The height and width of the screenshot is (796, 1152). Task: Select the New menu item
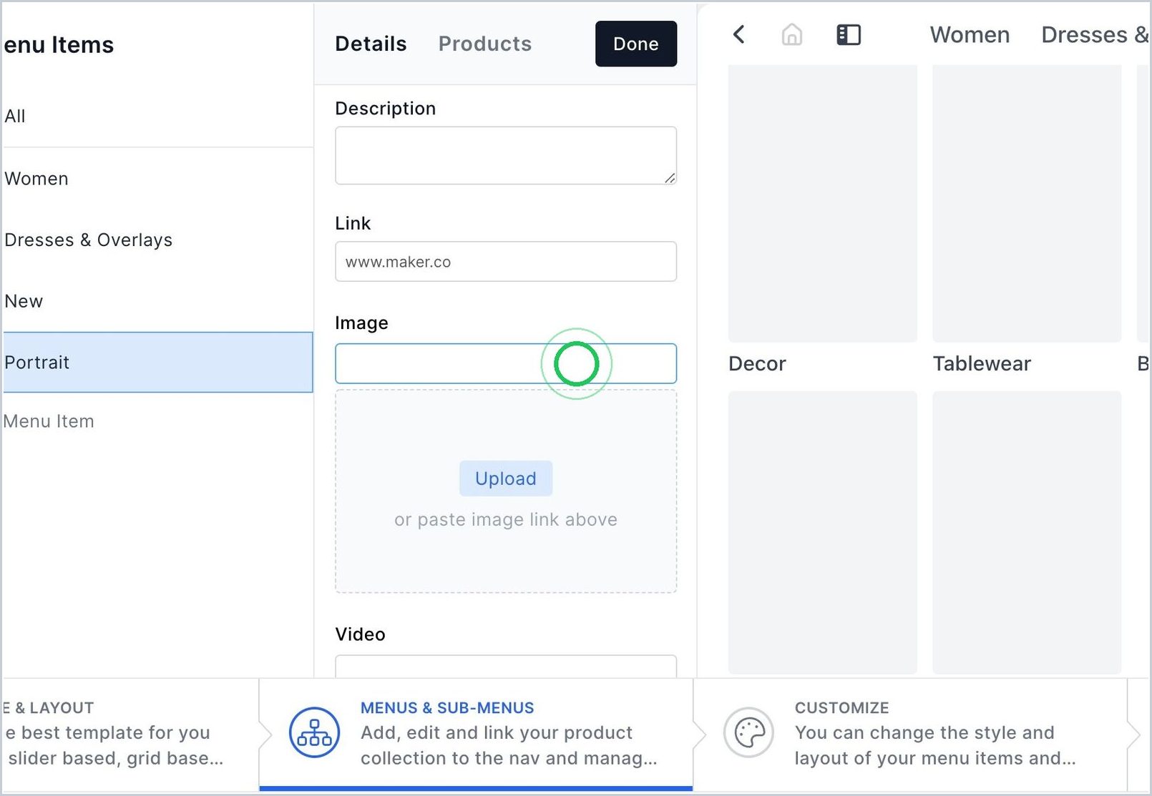(157, 301)
